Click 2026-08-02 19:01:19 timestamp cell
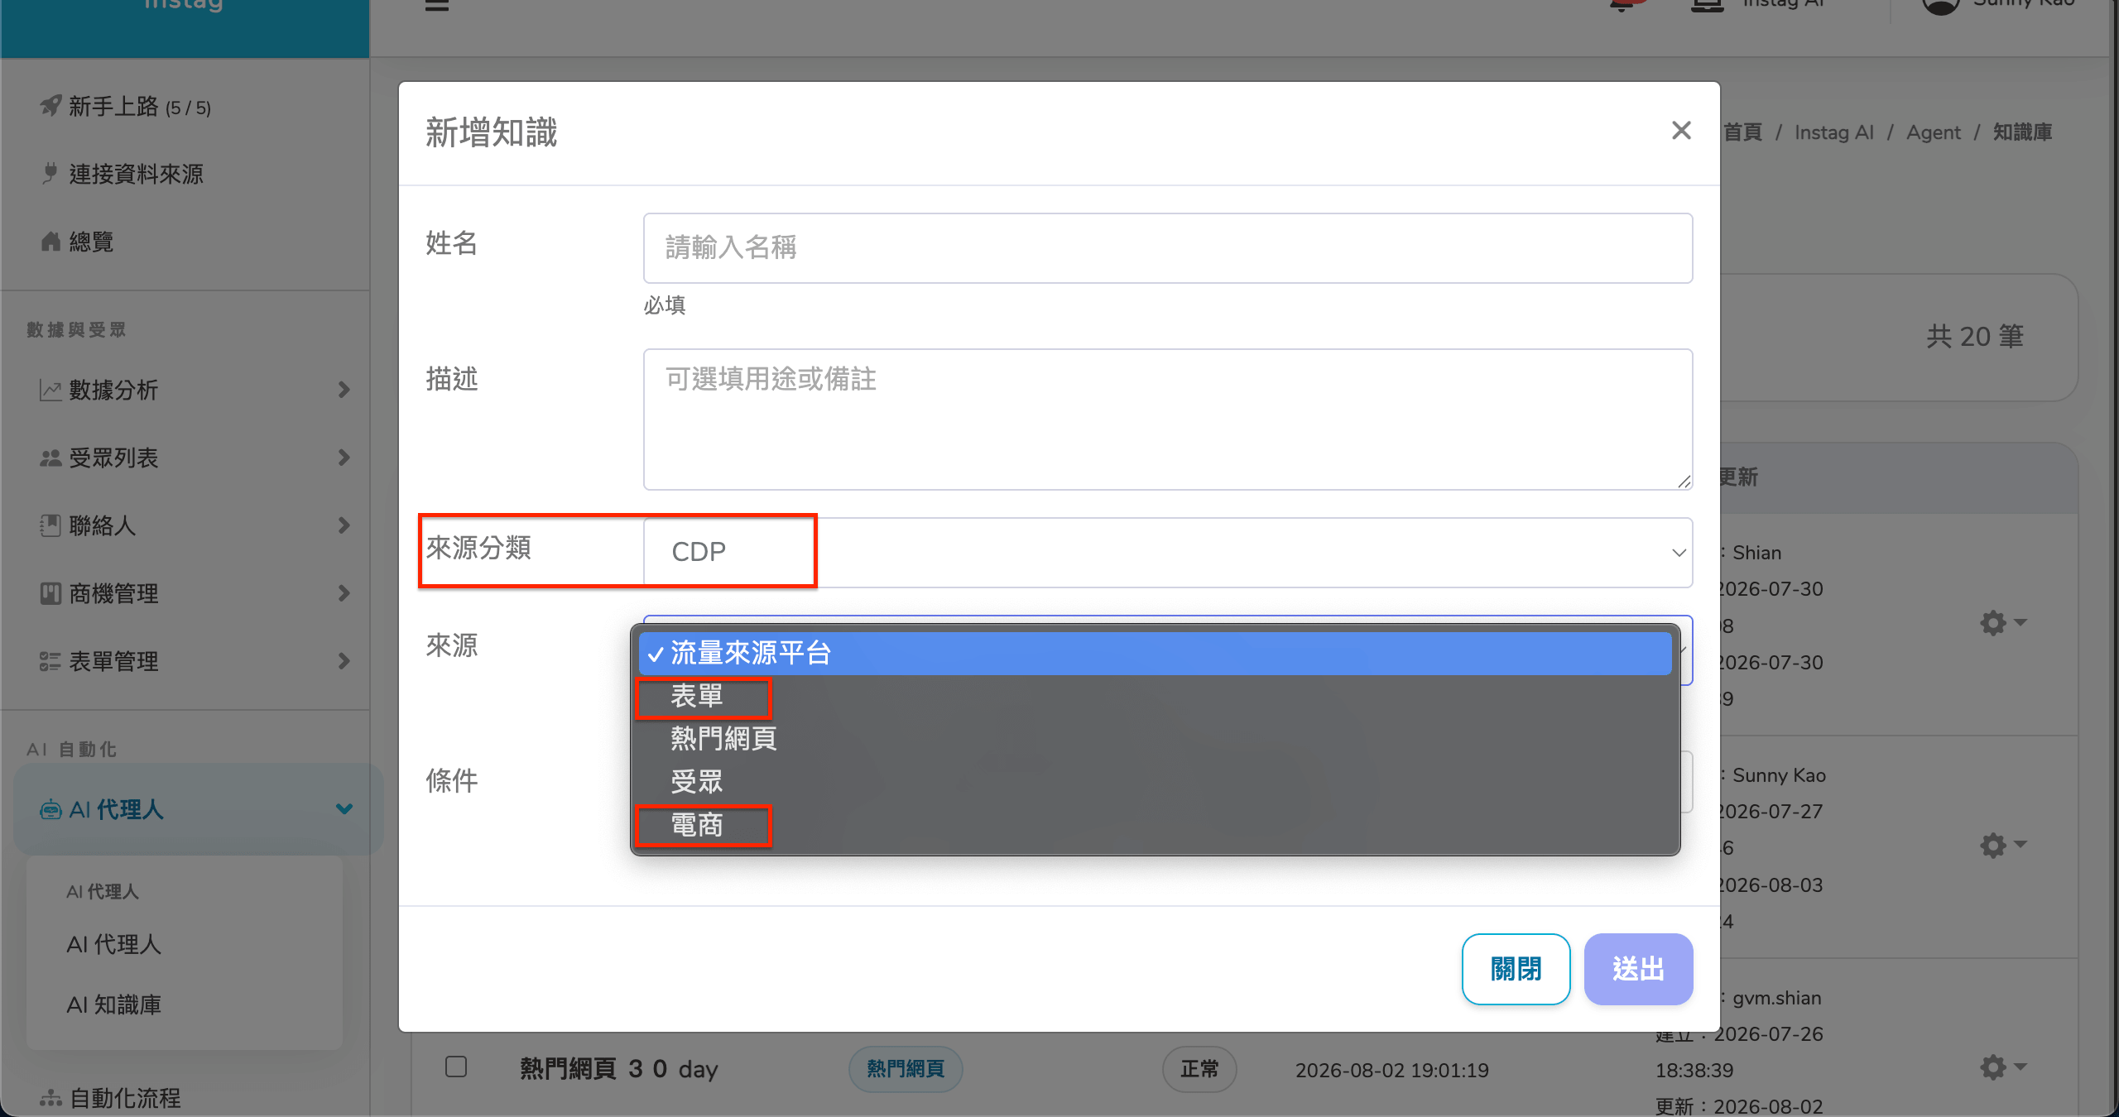 tap(1392, 1071)
